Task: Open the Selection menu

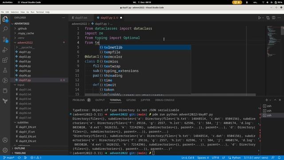Action: (x=15, y=12)
